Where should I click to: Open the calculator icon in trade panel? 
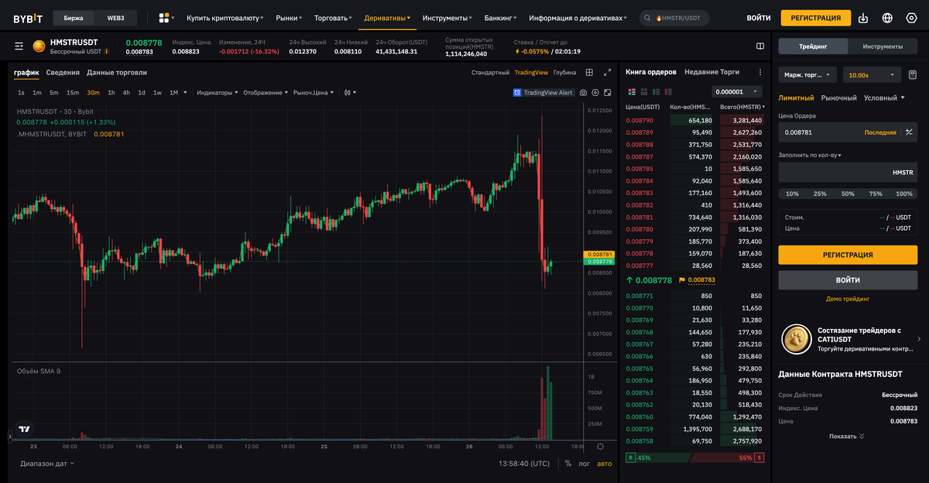(913, 75)
